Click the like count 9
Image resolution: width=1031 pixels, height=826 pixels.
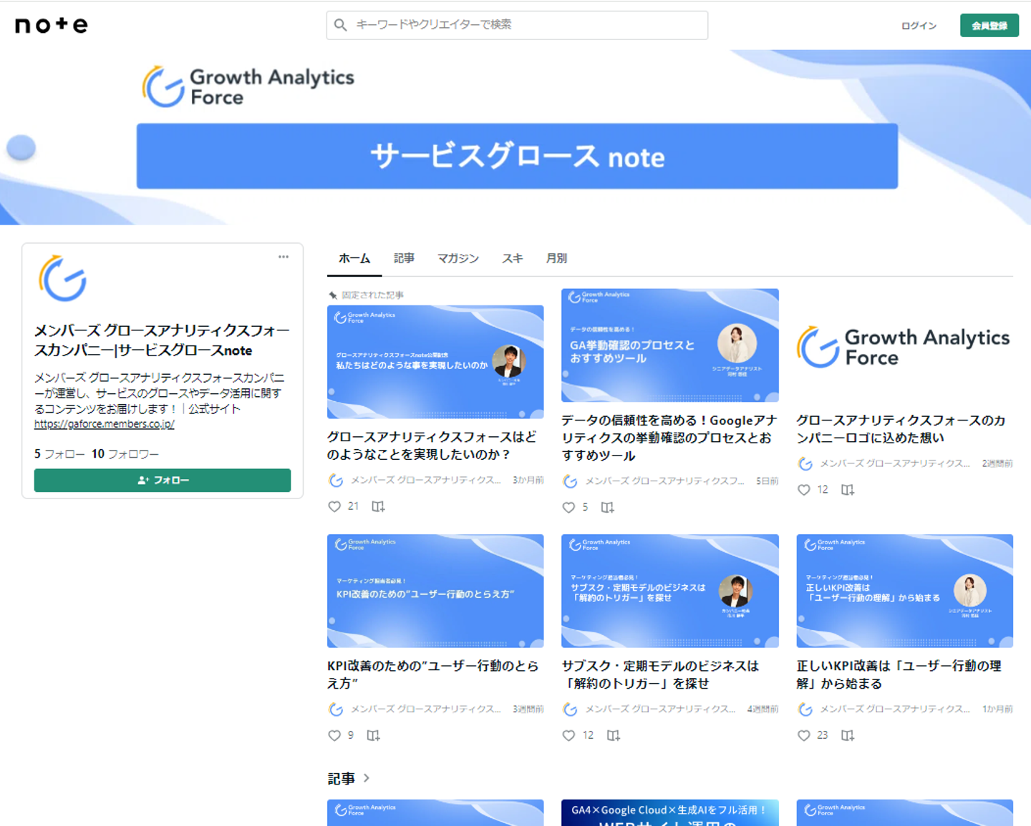pyautogui.click(x=351, y=735)
